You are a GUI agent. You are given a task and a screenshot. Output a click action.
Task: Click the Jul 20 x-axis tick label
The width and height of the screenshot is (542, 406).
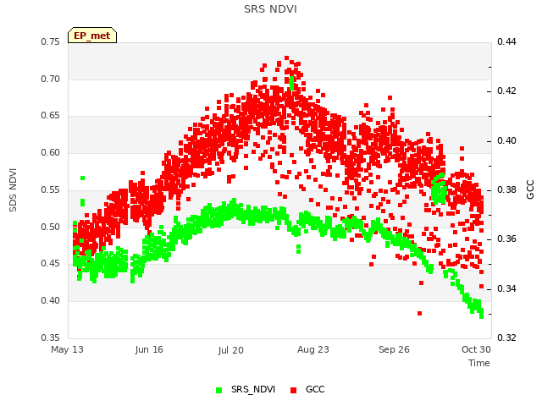pyautogui.click(x=230, y=350)
